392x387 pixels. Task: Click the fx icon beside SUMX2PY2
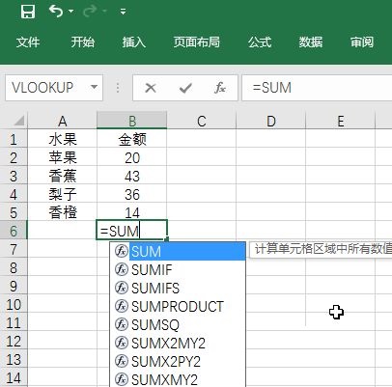[x=122, y=361]
